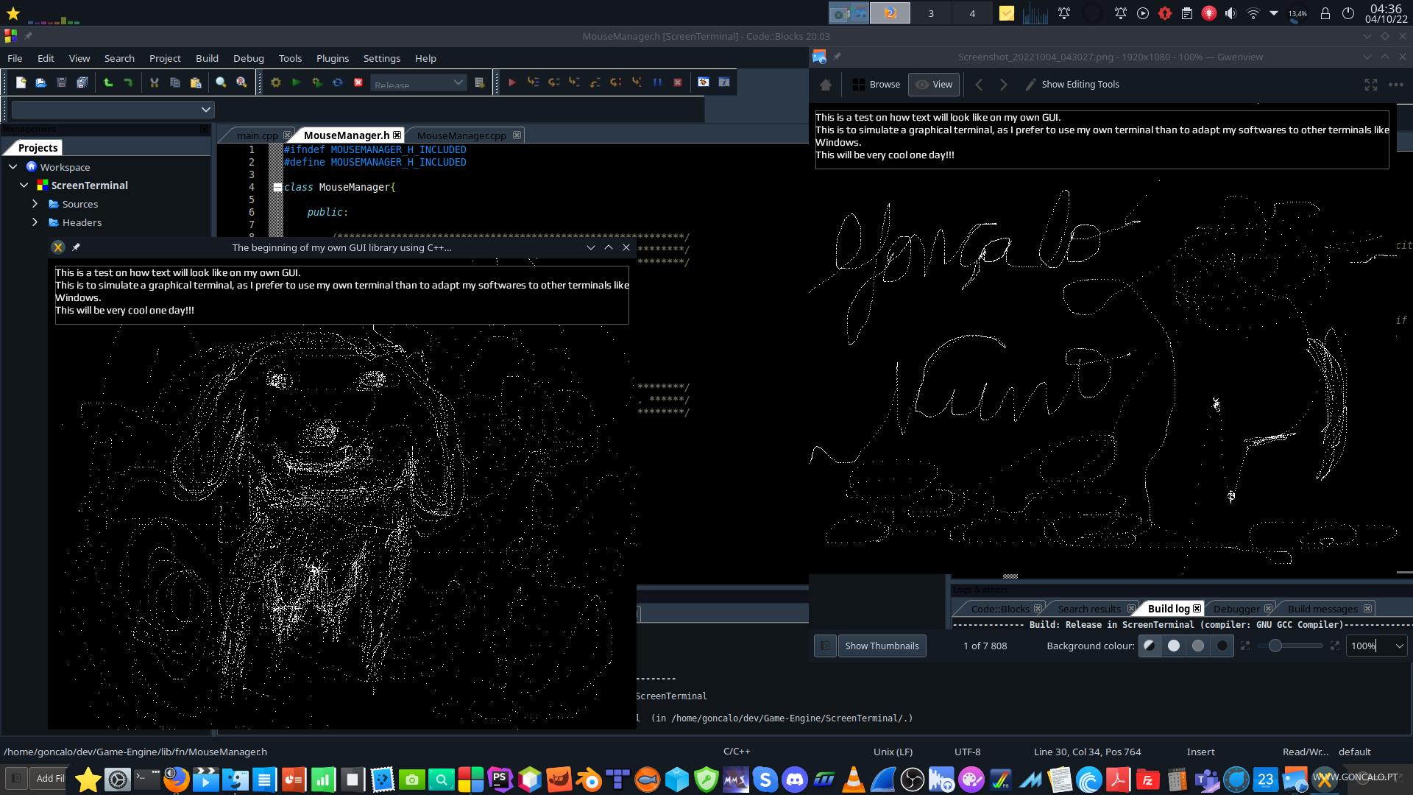The height and width of the screenshot is (795, 1413).
Task: Rebuild the project with the circular arrows icon
Action: [x=338, y=82]
